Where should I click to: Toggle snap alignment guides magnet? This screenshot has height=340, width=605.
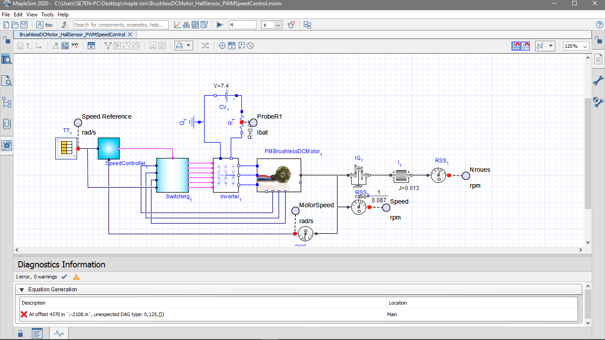(526, 46)
